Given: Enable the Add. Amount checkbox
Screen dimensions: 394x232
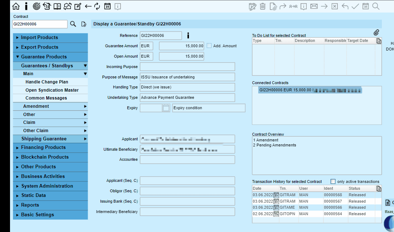Looking at the screenshot, I should click(x=209, y=46).
